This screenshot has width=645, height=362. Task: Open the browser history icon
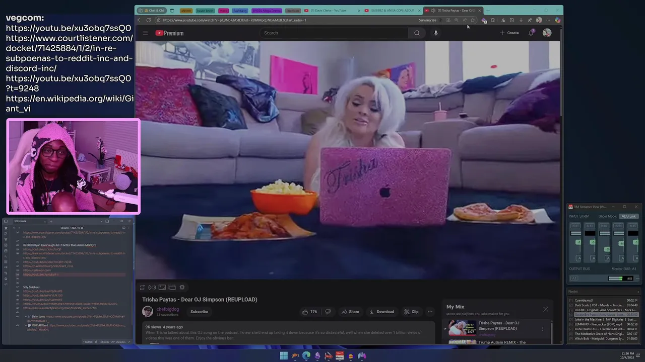(511, 20)
